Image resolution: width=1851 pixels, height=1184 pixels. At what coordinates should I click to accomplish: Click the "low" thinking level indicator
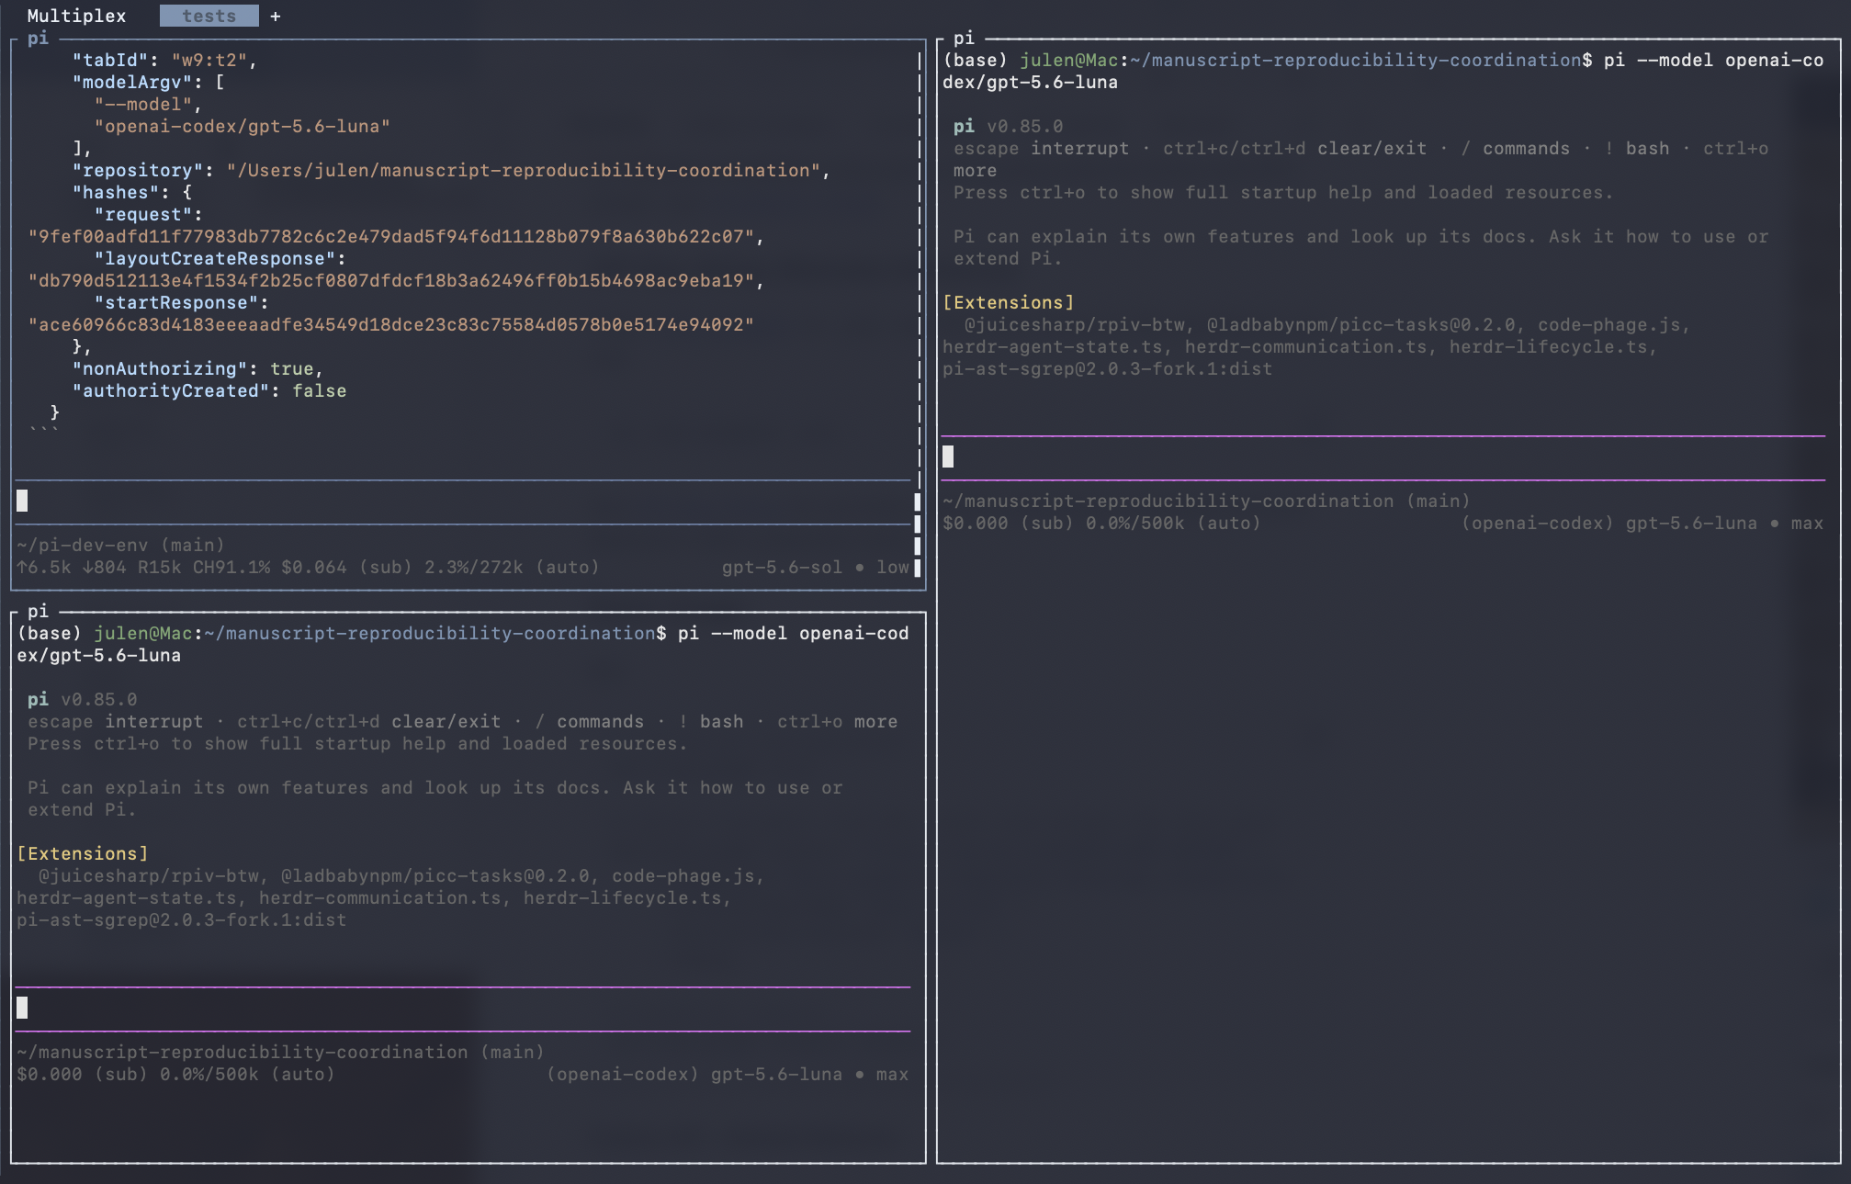892,567
